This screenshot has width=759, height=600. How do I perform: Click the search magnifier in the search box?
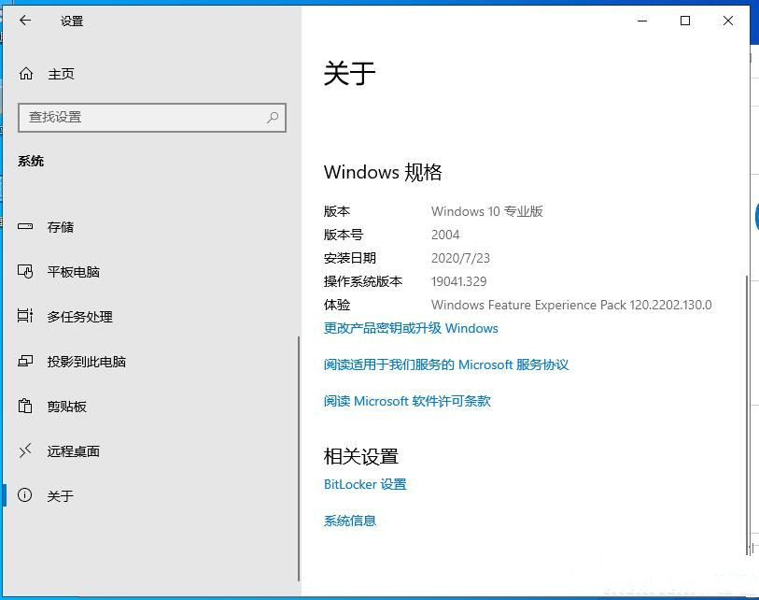[x=272, y=118]
